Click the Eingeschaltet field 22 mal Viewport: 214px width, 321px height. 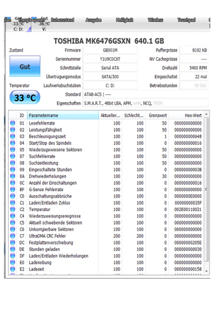pyautogui.click(x=194, y=77)
